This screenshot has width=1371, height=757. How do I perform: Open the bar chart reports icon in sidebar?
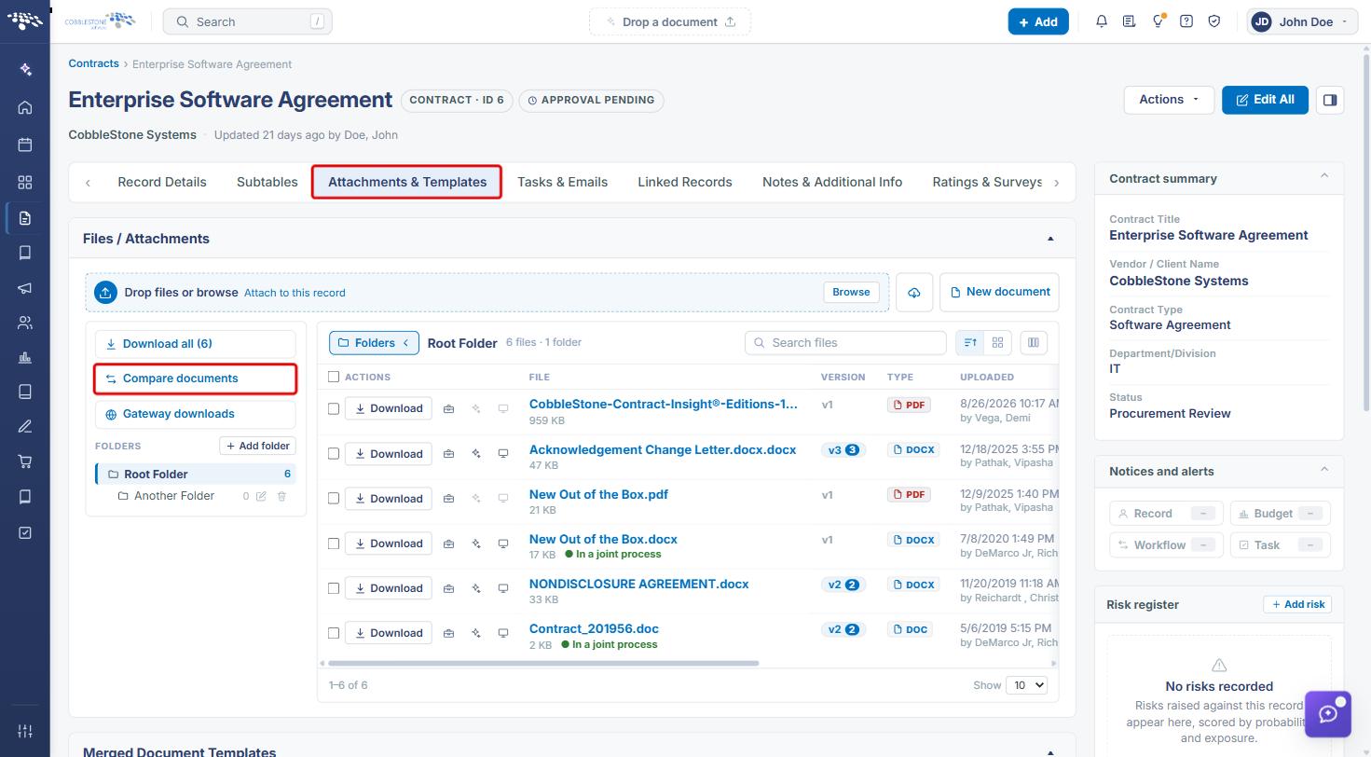pos(25,357)
